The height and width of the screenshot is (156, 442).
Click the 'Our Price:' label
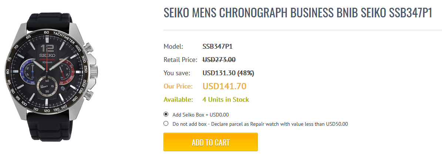178,86
